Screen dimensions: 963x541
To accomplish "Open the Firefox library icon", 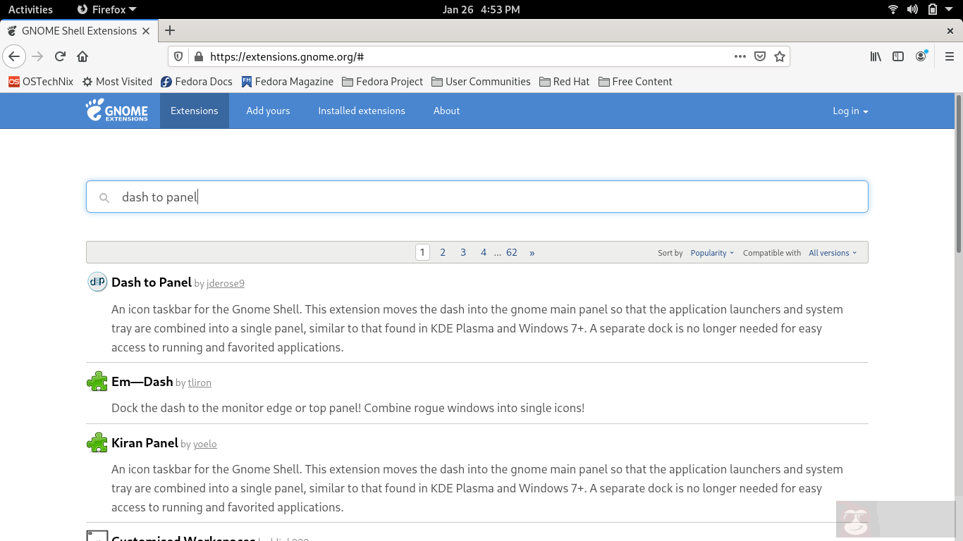I will pos(875,56).
